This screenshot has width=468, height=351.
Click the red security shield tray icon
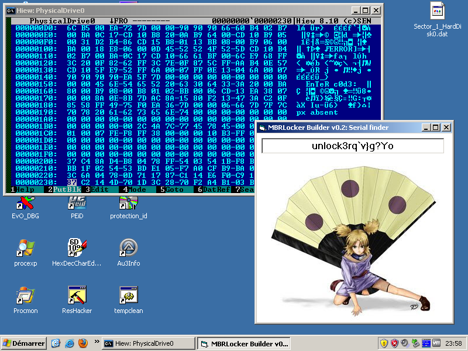[394, 343]
